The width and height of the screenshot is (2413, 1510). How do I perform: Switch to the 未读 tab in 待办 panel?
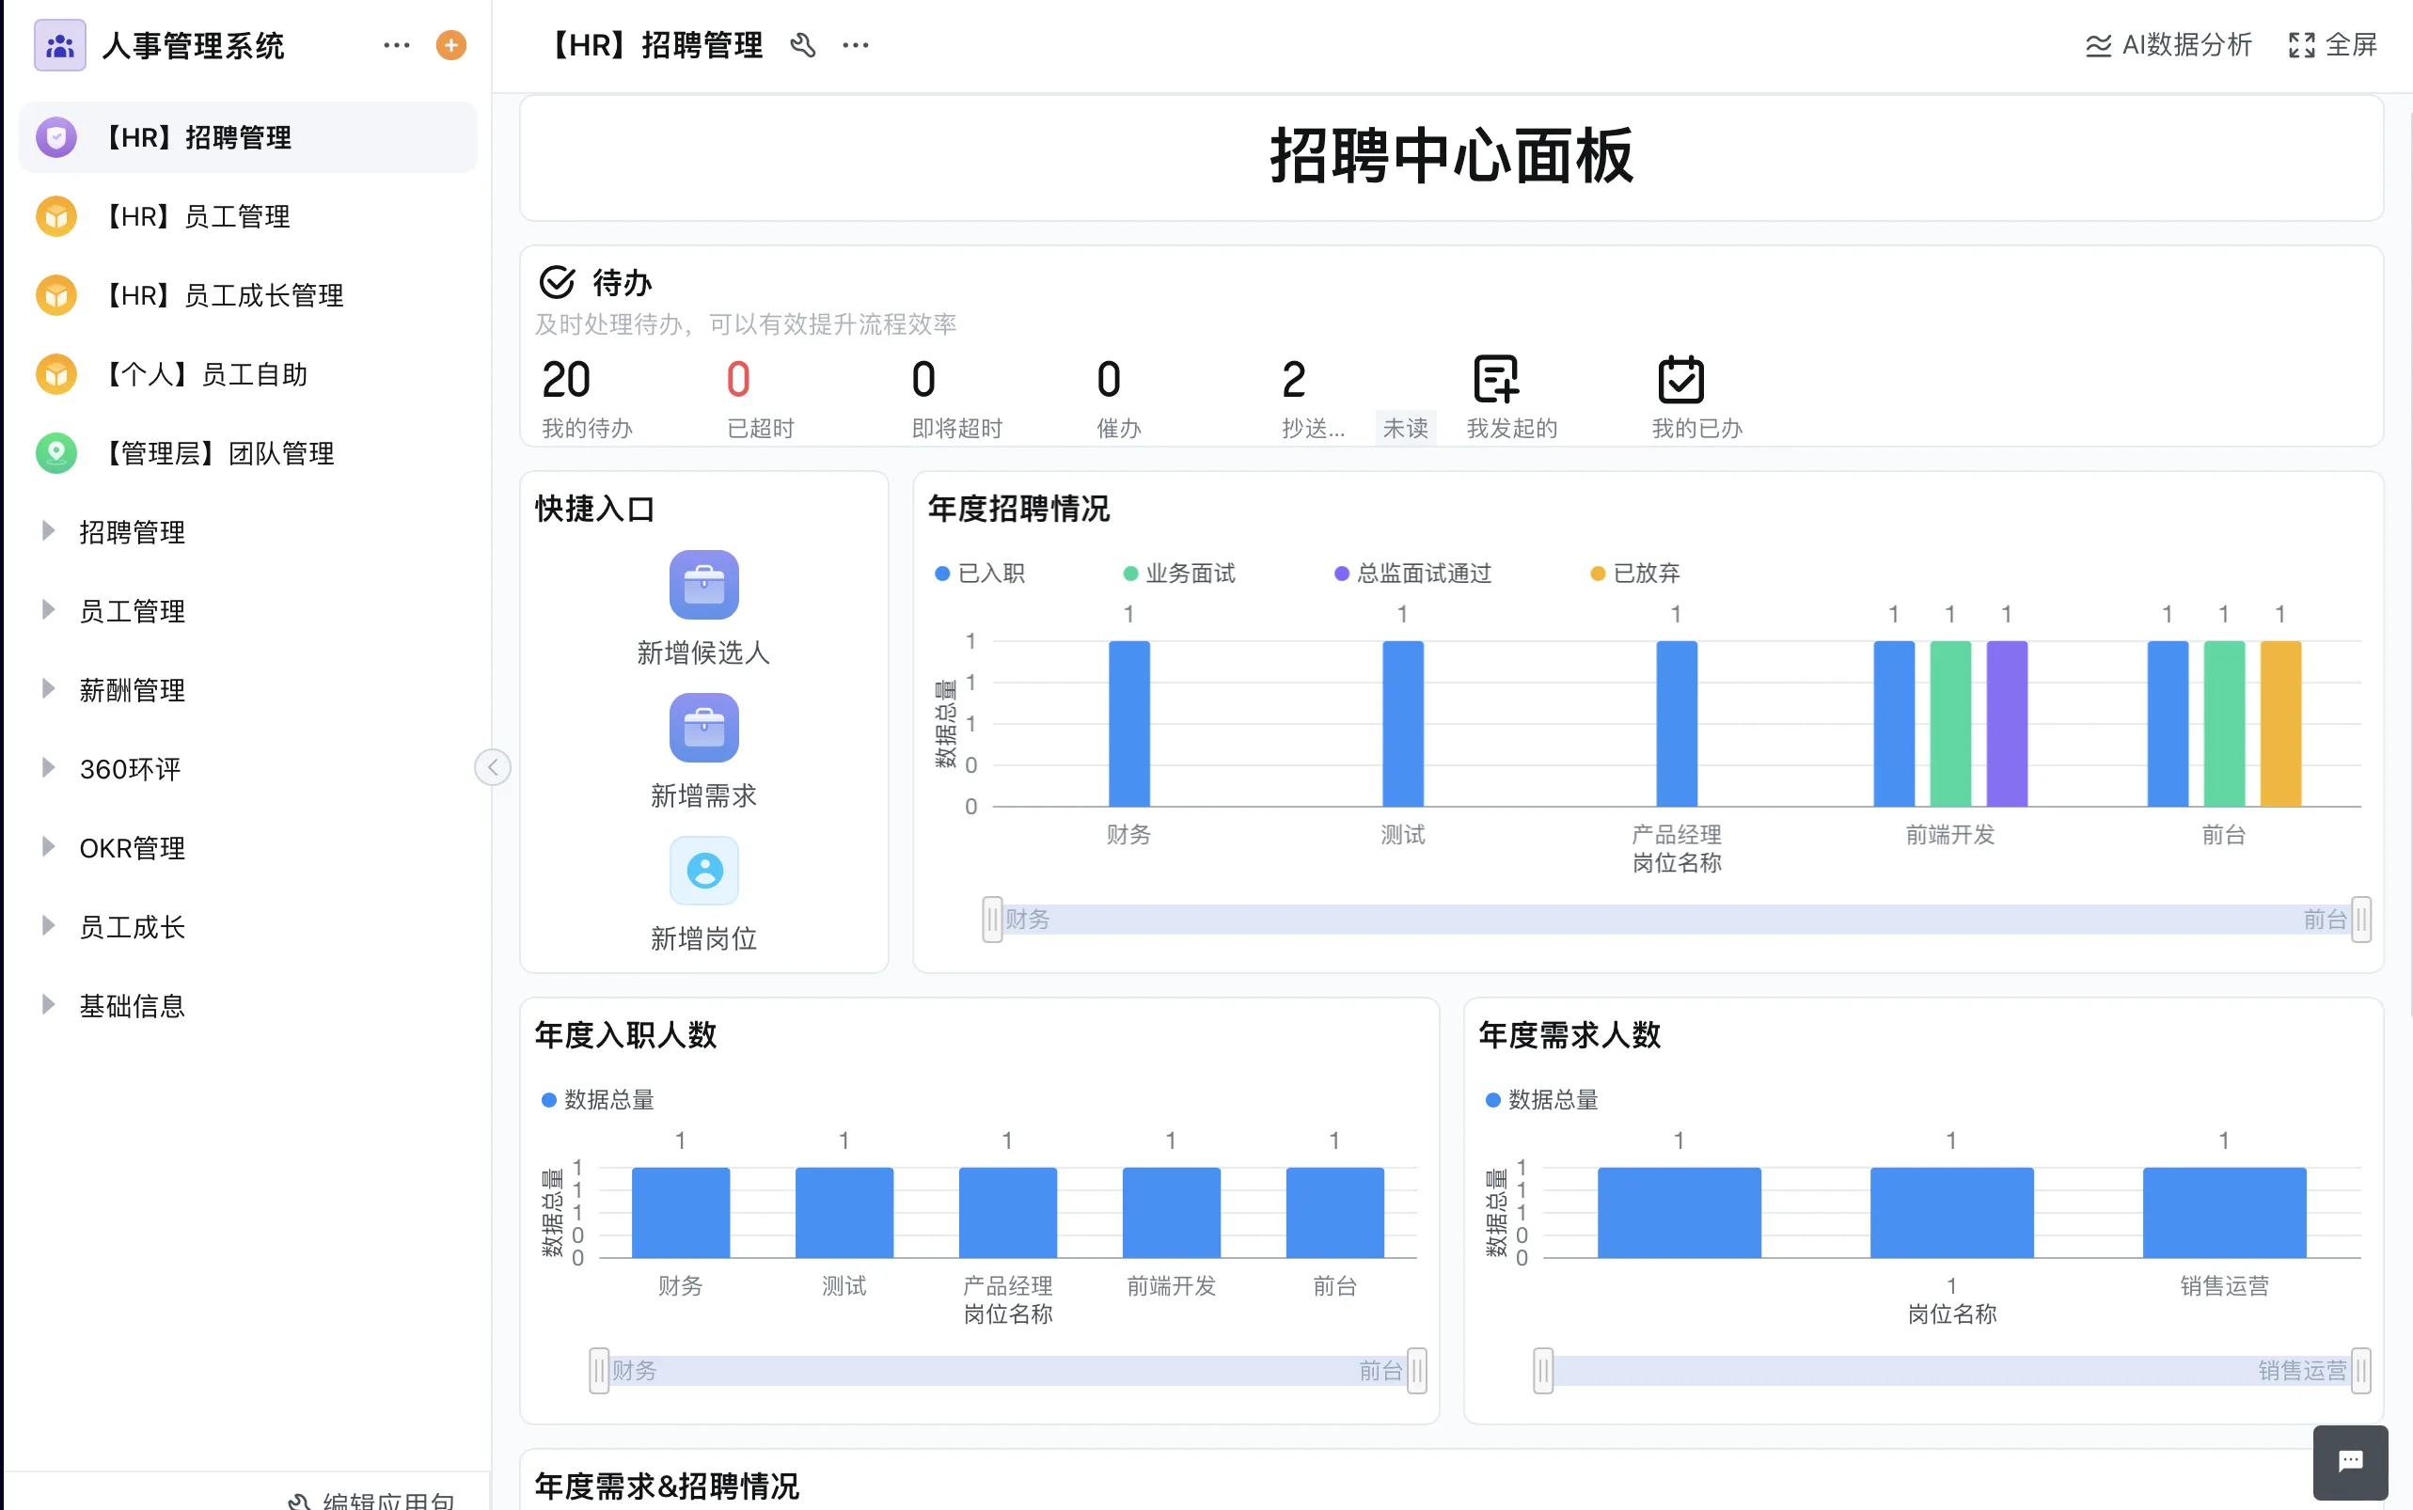click(1405, 428)
